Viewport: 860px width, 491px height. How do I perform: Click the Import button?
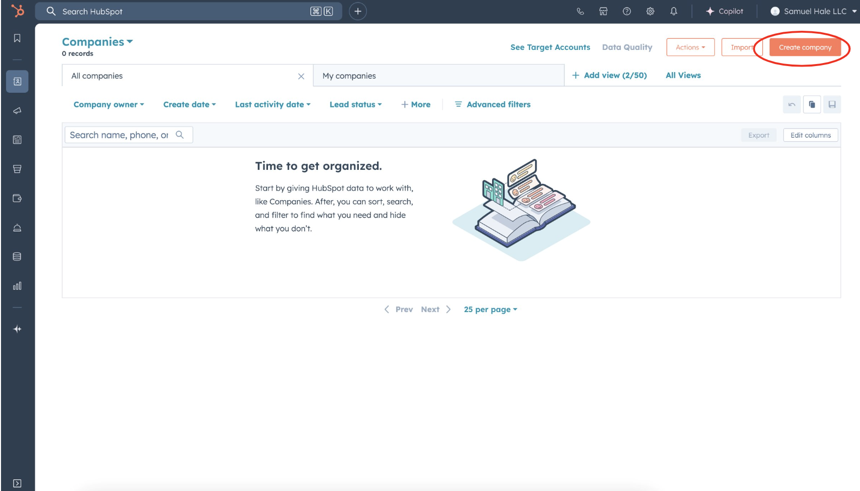coord(742,47)
